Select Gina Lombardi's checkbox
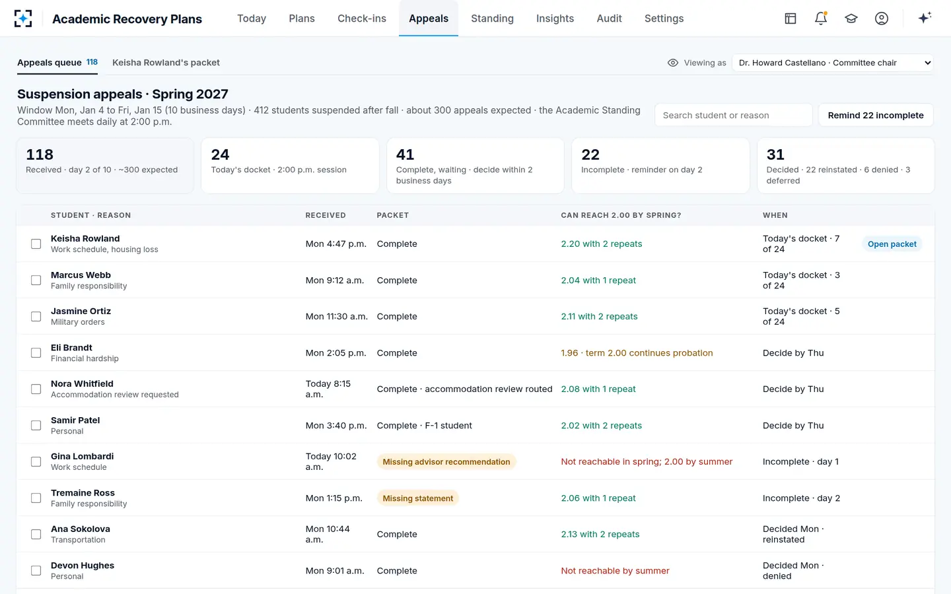The height and width of the screenshot is (594, 951). pyautogui.click(x=36, y=462)
